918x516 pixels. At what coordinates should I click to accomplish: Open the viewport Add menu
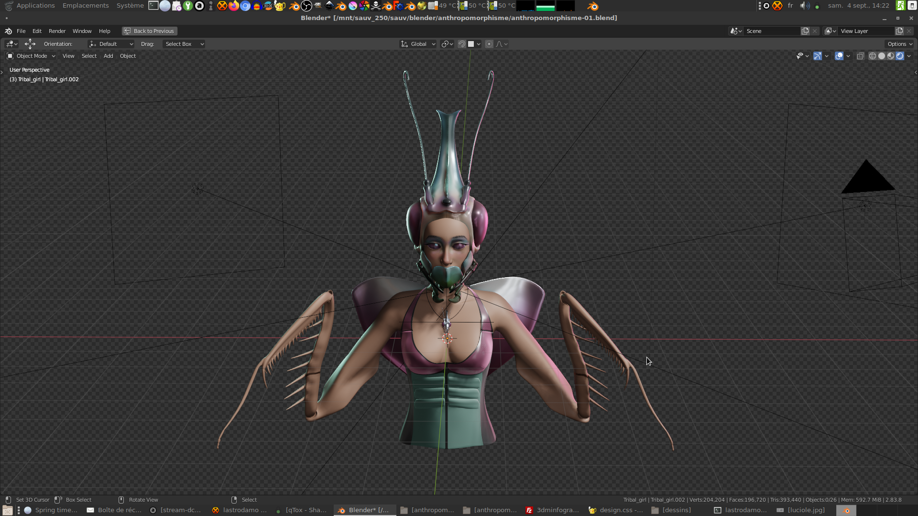109,56
